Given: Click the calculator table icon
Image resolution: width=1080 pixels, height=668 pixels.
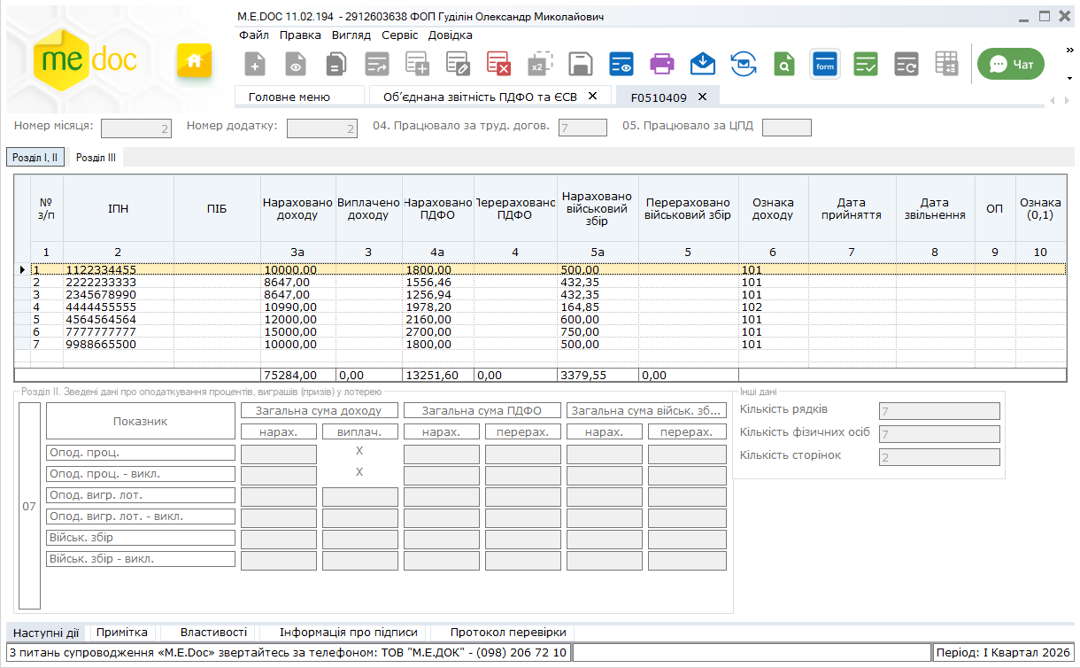Looking at the screenshot, I should tap(946, 64).
